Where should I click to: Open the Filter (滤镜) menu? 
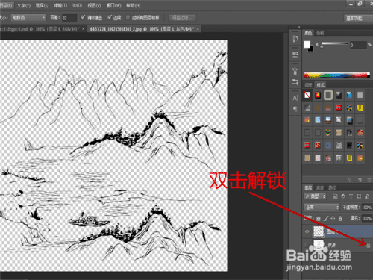(x=60, y=5)
